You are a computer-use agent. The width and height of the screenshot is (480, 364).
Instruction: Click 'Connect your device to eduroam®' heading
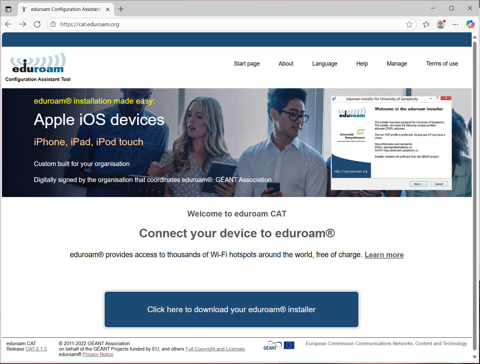click(237, 233)
